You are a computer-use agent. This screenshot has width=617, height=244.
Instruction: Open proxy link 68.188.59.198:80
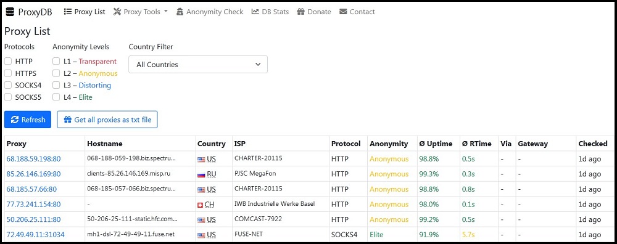point(33,159)
